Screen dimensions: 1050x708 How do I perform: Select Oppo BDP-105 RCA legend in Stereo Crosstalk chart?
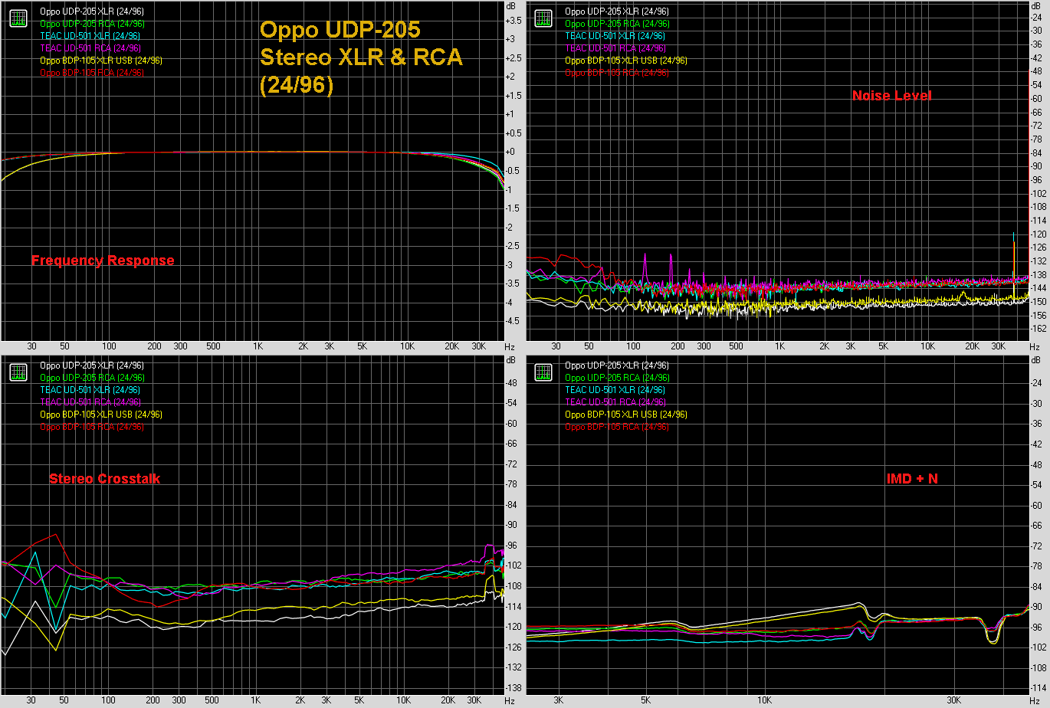click(92, 427)
